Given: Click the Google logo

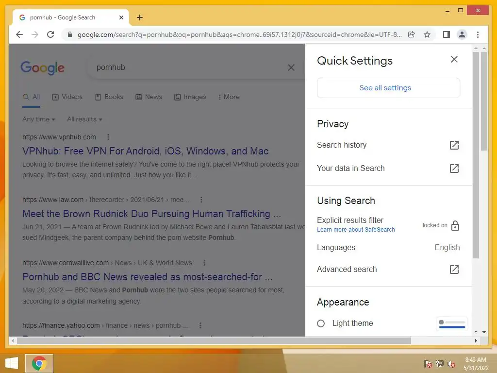Looking at the screenshot, I should 43,68.
